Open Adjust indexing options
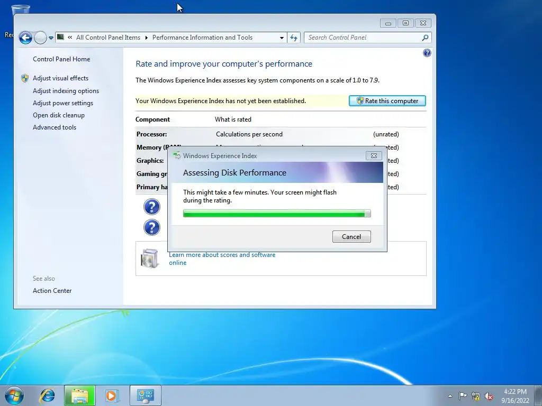The height and width of the screenshot is (406, 542). [x=66, y=91]
